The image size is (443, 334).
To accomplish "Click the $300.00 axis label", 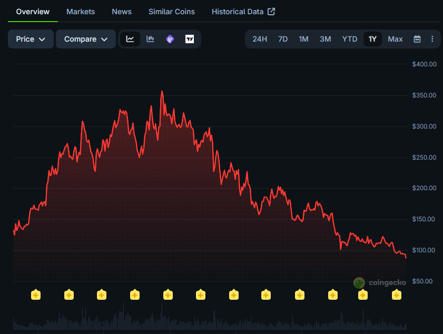I will click(x=424, y=126).
